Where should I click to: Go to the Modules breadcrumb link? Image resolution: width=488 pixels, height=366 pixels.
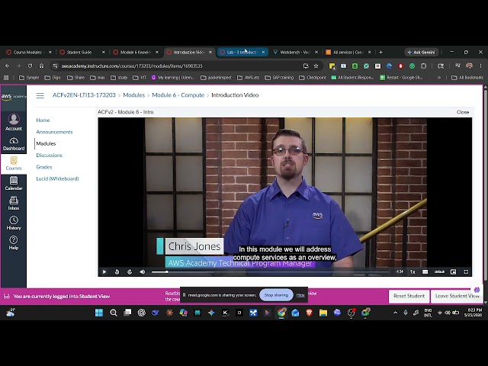click(x=134, y=95)
